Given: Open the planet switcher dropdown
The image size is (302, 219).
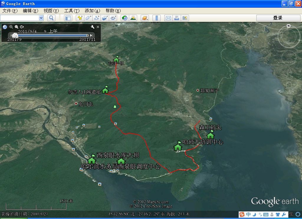Looking at the screenshot, I should pyautogui.click(x=145, y=18).
